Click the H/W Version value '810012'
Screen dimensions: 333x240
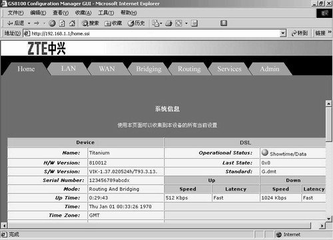98,163
